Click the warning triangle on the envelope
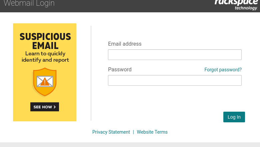The image size is (260, 147). click(x=45, y=82)
